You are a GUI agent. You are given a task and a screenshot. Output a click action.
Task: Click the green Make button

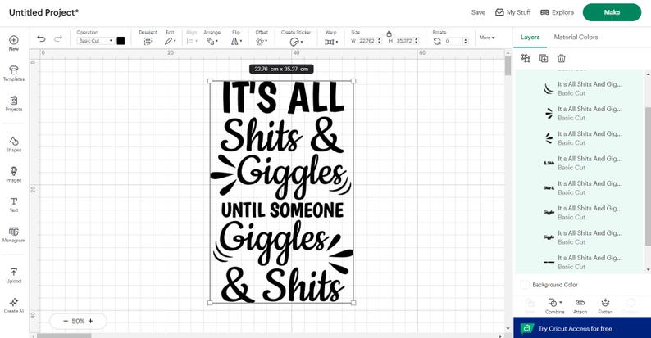tap(612, 12)
